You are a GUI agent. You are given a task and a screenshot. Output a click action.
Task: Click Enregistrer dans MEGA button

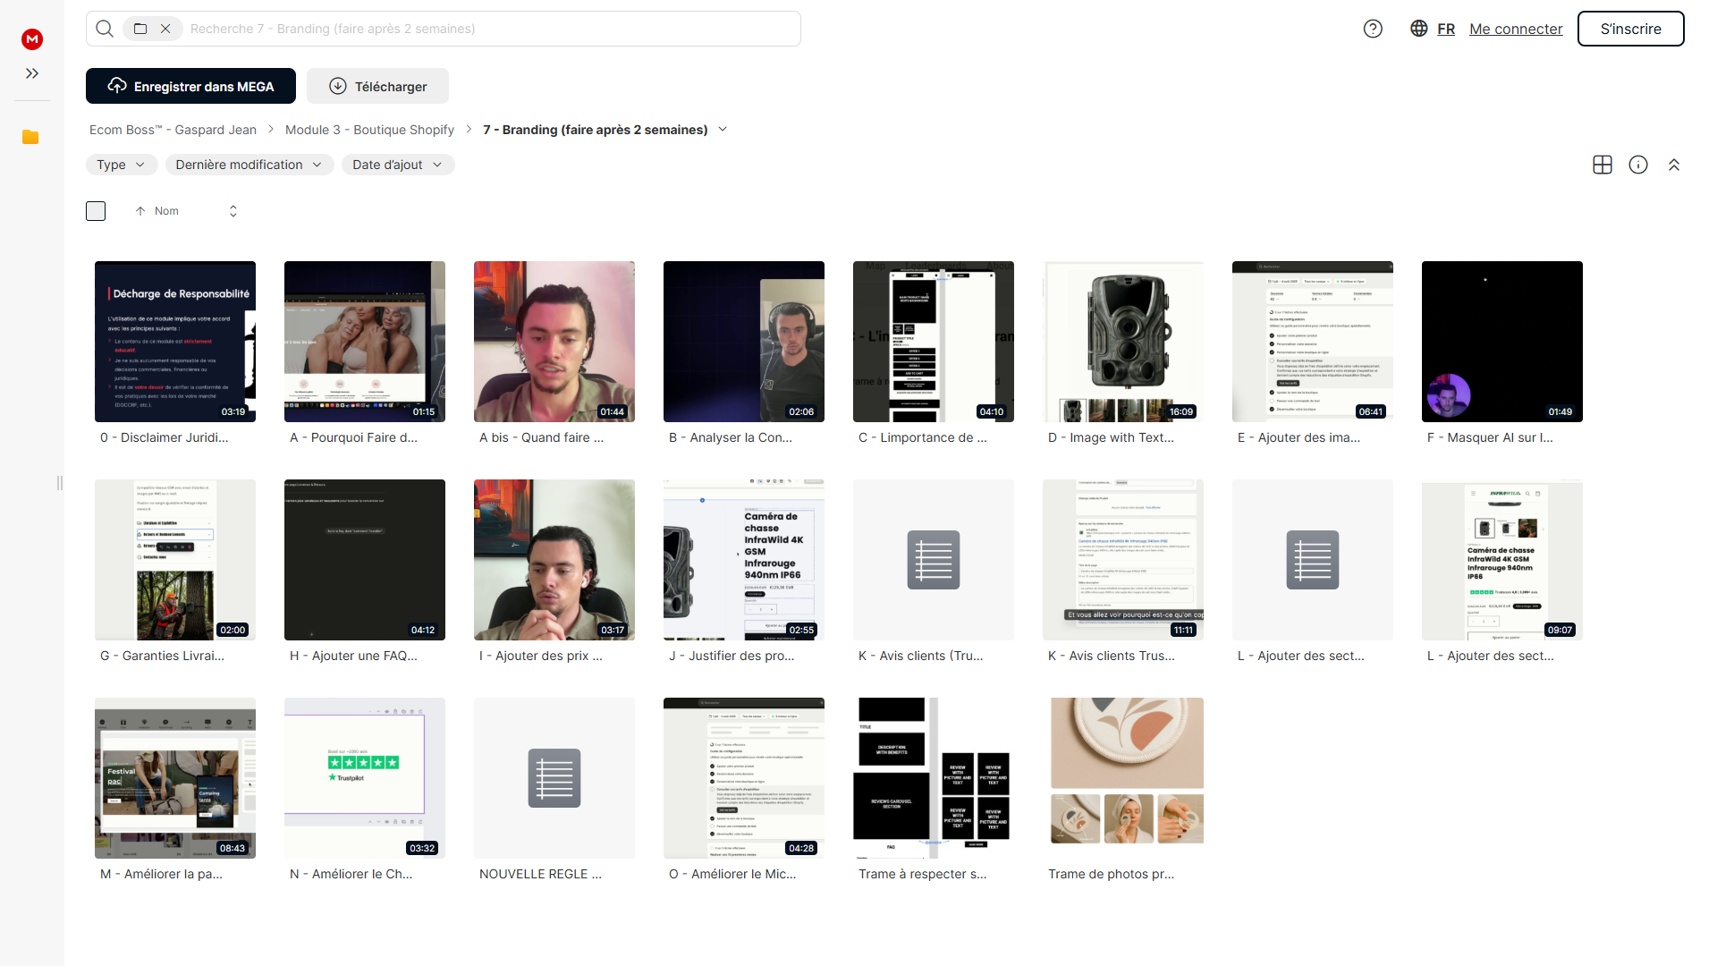click(x=190, y=86)
